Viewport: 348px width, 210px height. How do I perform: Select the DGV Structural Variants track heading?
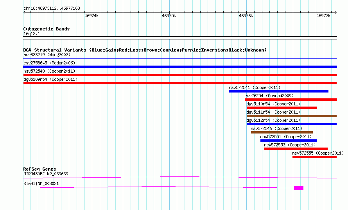(145, 50)
